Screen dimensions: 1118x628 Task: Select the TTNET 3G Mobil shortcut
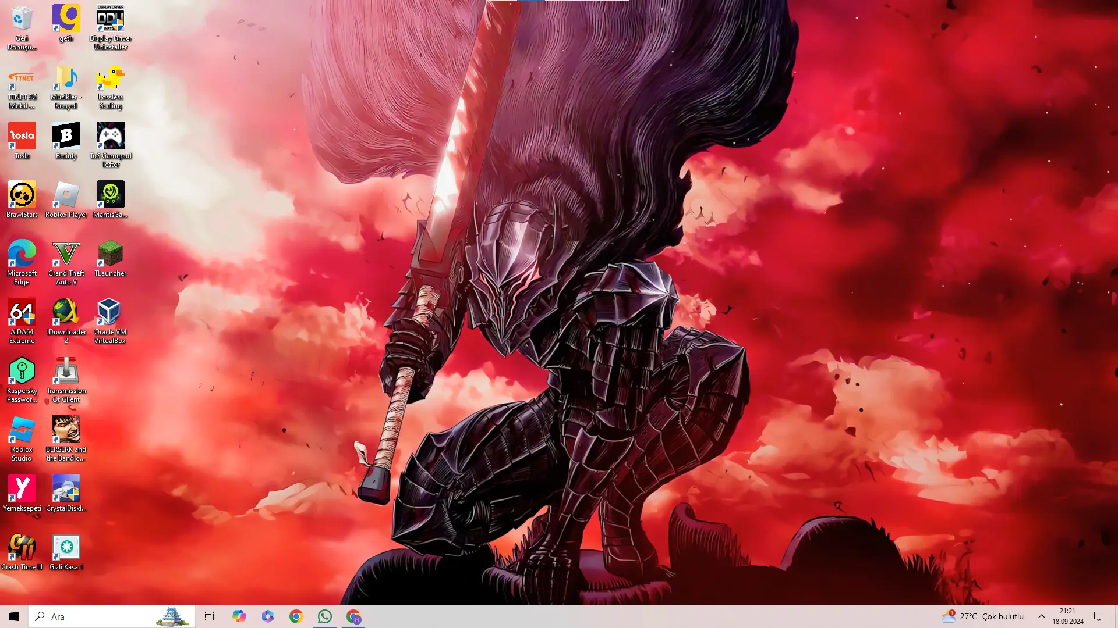(22, 87)
